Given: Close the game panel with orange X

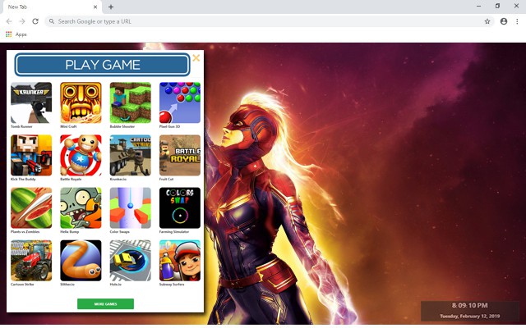Looking at the screenshot, I should [x=196, y=58].
